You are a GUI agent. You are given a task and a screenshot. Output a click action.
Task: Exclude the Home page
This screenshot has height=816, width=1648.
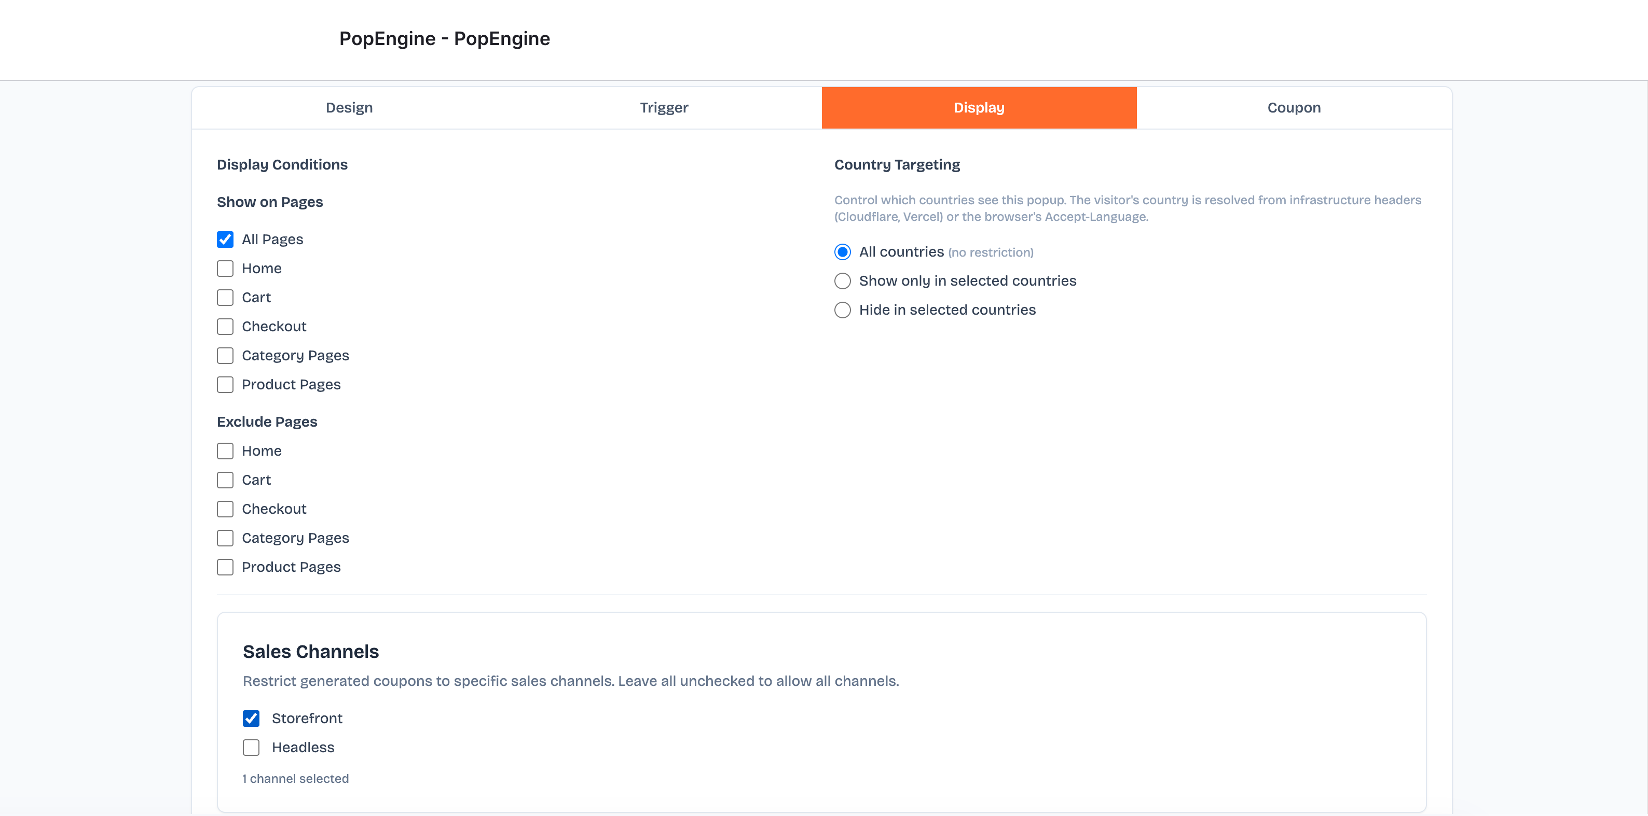[225, 451]
